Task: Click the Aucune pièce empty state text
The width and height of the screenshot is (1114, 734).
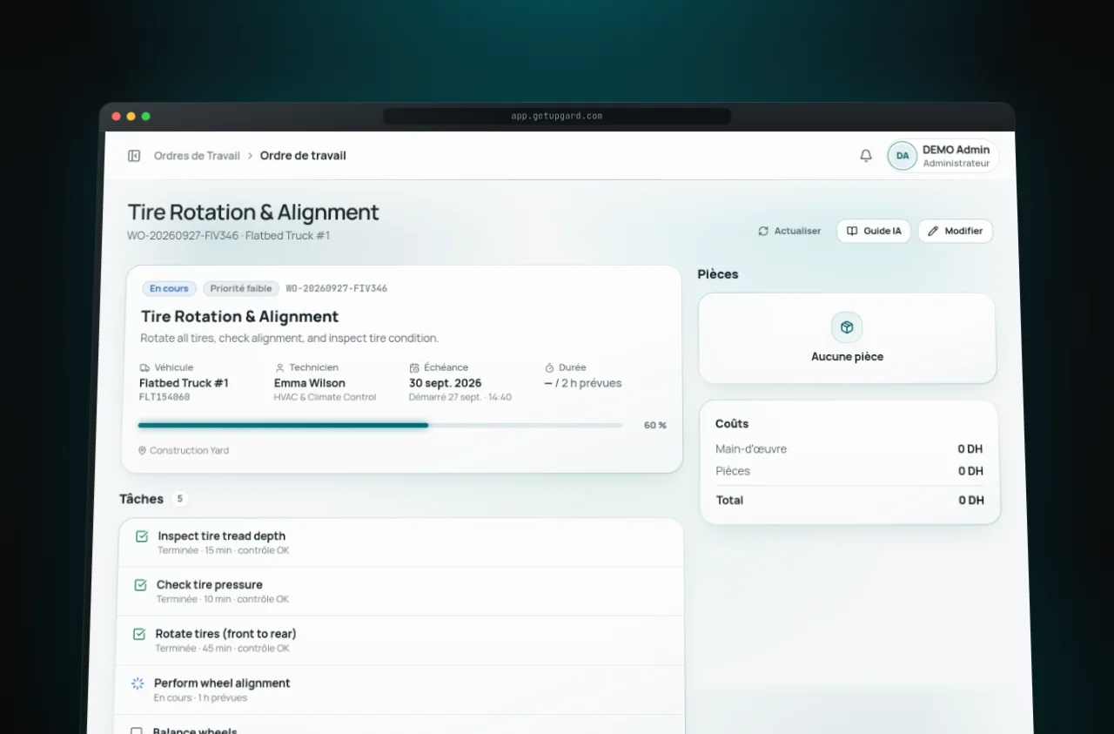Action: pyautogui.click(x=847, y=356)
